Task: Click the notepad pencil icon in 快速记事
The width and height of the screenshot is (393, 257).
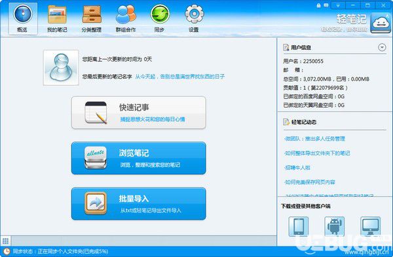Action: pyautogui.click(x=96, y=113)
